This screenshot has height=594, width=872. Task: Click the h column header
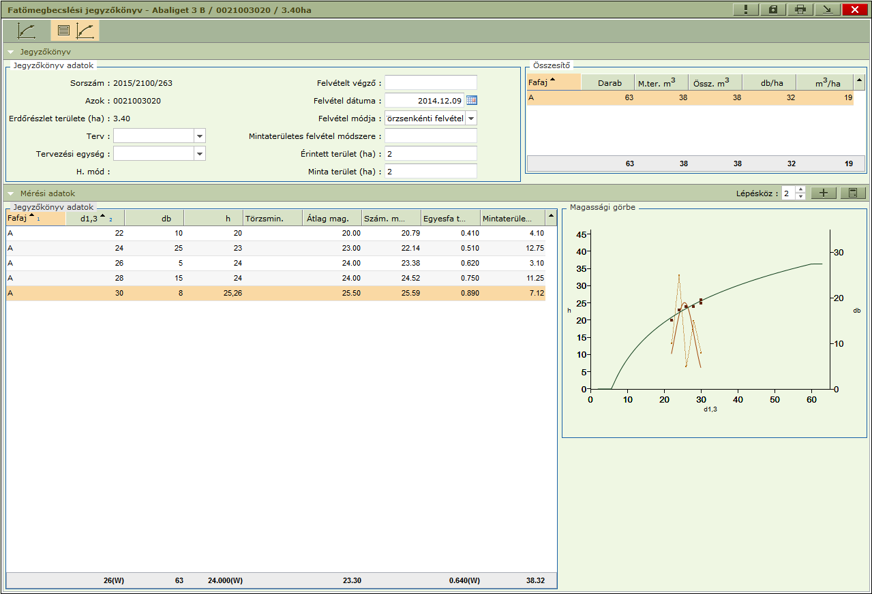point(214,218)
